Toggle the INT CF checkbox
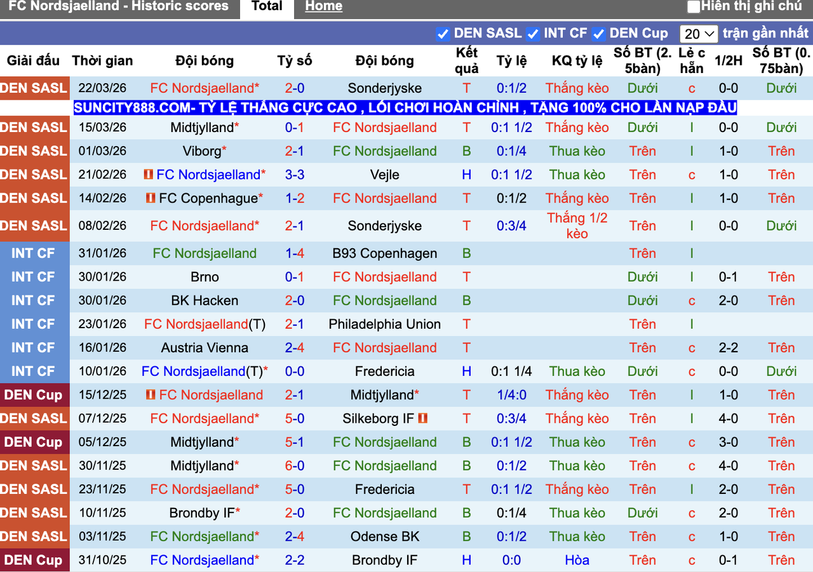This screenshot has height=572, width=813. (533, 34)
